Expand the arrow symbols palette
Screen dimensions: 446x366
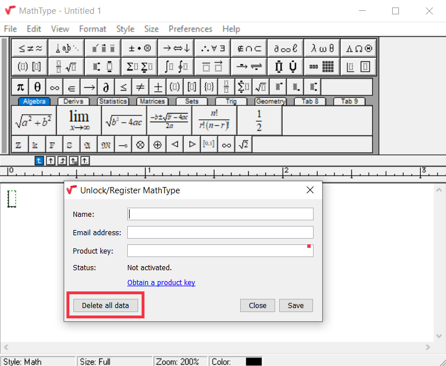pos(176,48)
